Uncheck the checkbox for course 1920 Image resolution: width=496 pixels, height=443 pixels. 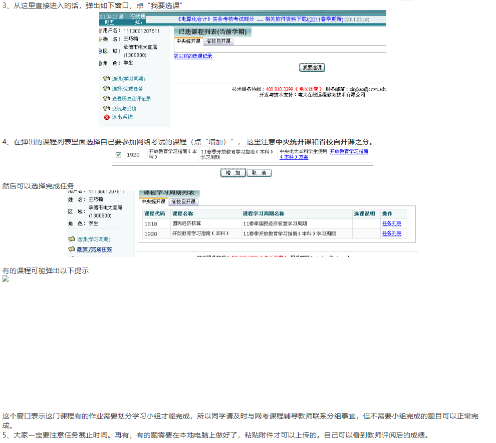click(x=119, y=154)
